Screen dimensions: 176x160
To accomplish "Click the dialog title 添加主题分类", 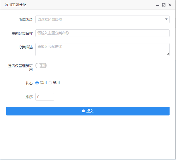I will point(16,5).
